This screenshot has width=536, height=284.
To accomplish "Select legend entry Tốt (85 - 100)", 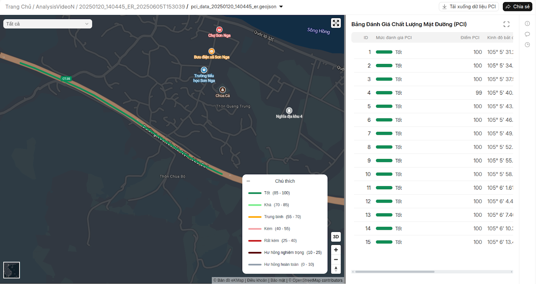I will [x=269, y=193].
